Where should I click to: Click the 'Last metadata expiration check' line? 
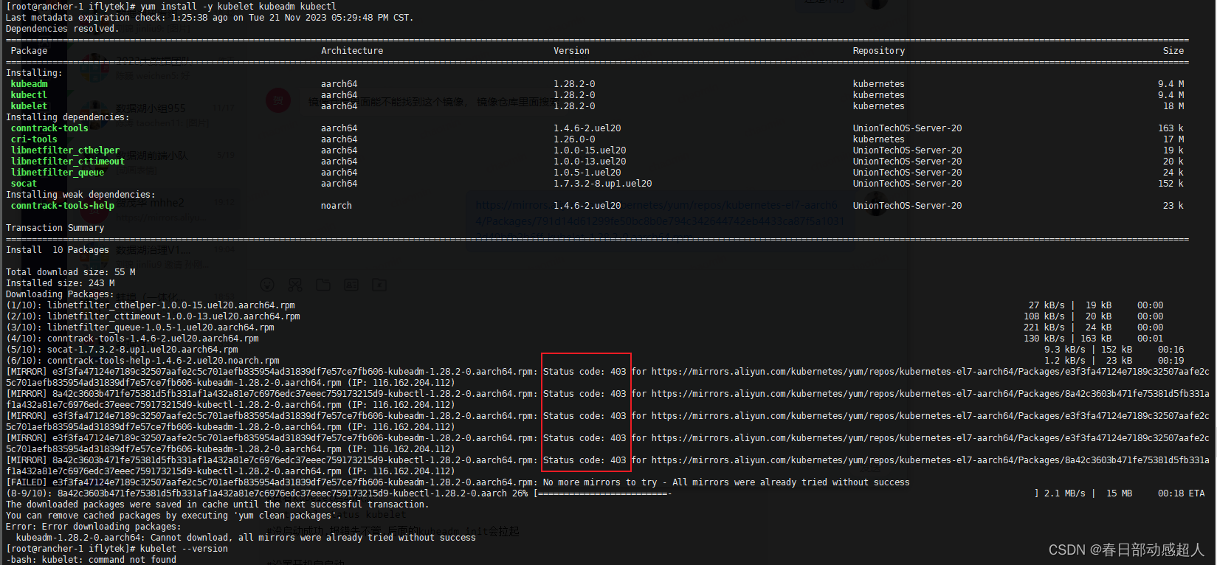click(210, 17)
